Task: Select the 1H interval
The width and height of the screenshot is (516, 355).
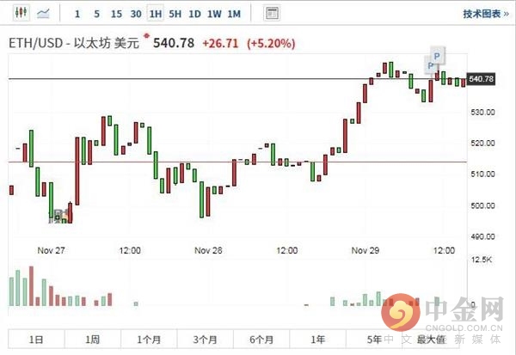Action: [x=156, y=14]
